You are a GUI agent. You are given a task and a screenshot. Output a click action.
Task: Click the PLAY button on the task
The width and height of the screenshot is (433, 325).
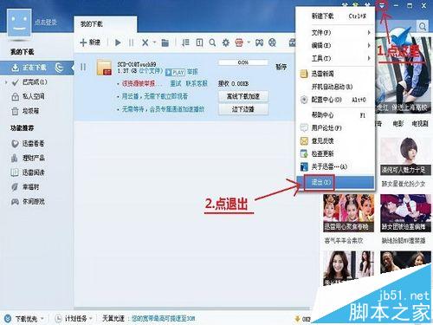pos(175,72)
